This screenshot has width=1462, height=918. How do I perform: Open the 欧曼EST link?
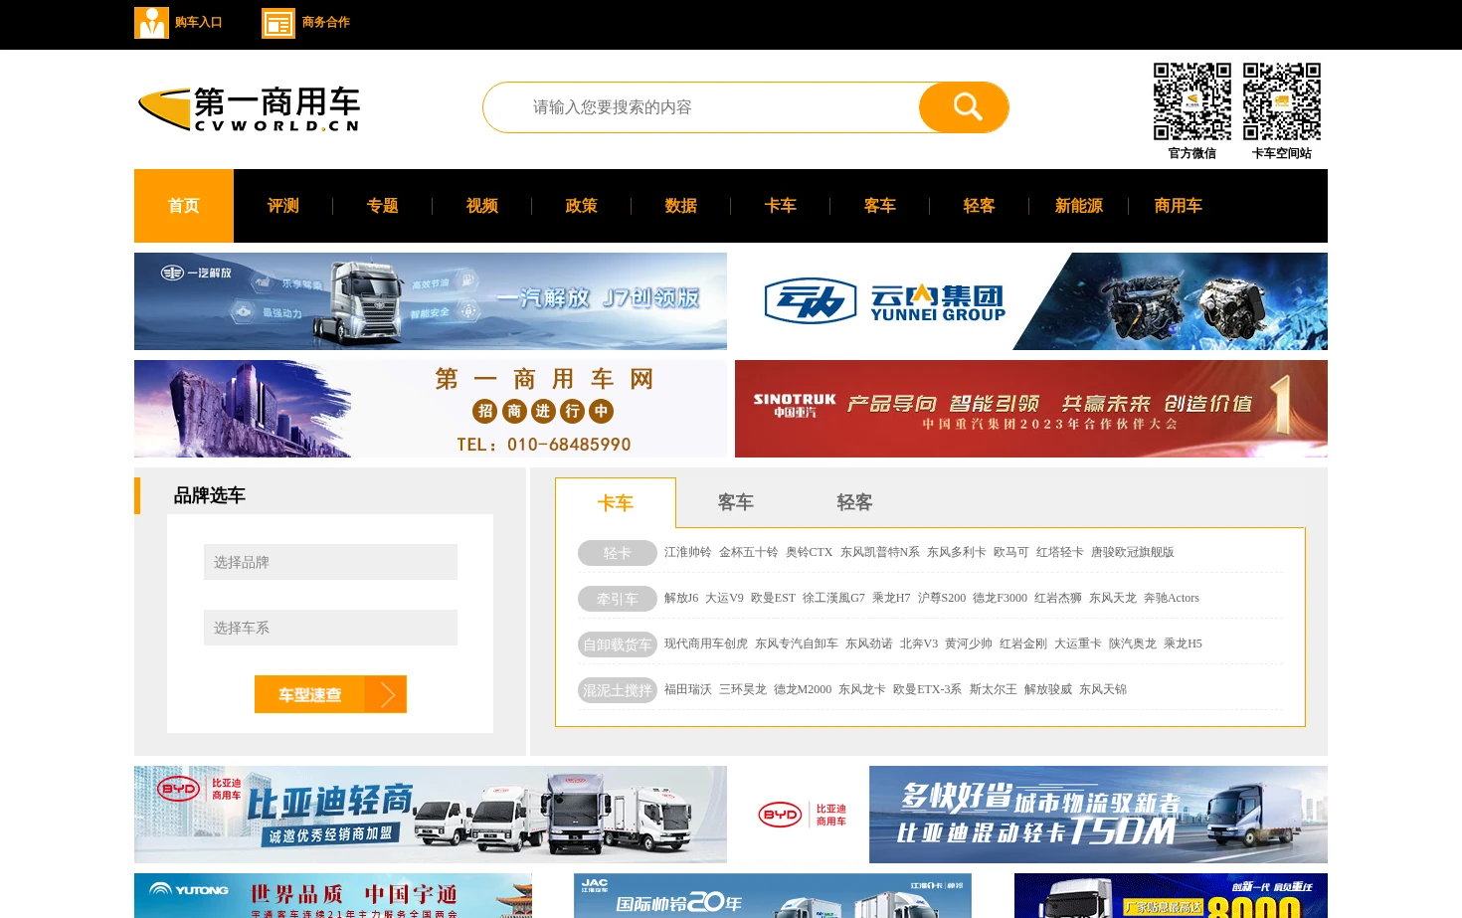click(x=773, y=598)
